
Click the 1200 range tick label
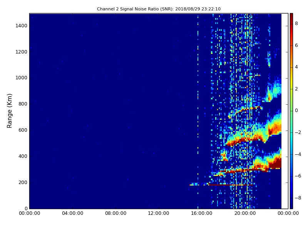point(22,52)
